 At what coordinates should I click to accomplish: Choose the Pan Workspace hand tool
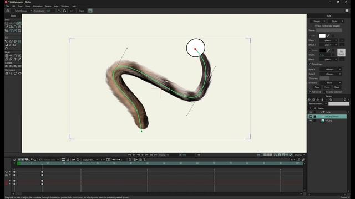pyautogui.click(x=7, y=74)
